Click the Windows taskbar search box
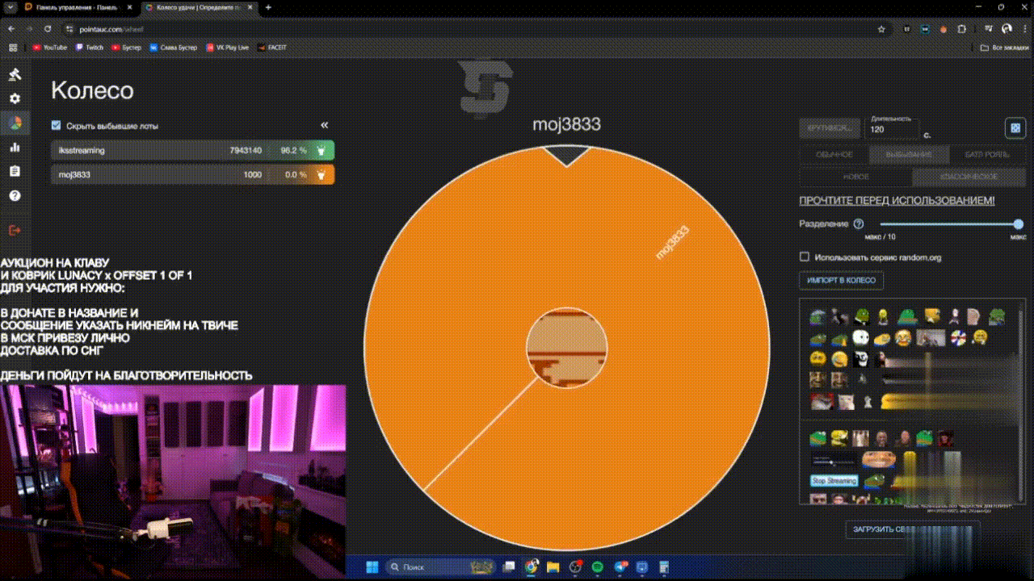1034x581 pixels. (x=442, y=566)
